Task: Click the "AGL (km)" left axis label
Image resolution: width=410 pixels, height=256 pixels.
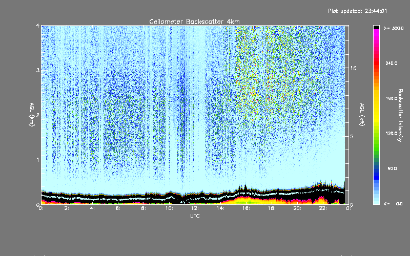Action: tap(32, 115)
